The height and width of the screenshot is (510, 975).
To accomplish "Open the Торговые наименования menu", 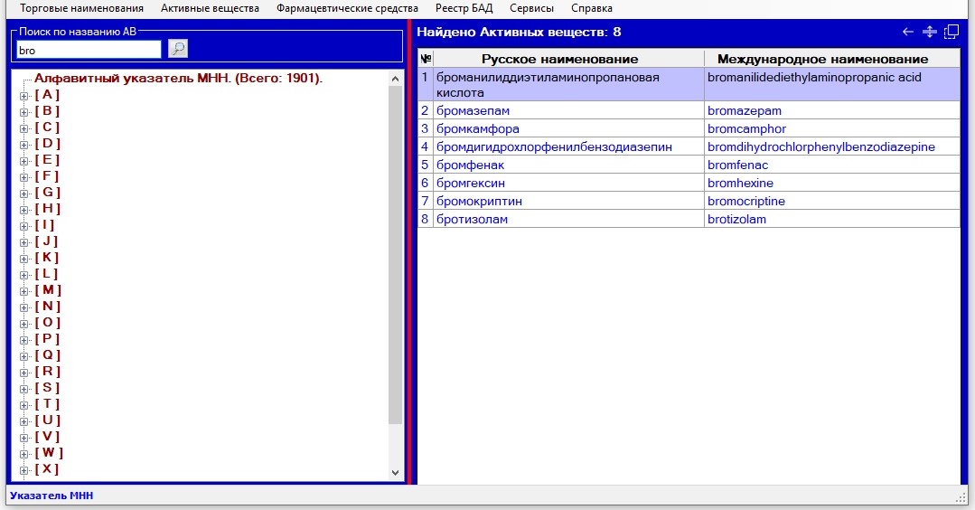I will pyautogui.click(x=81, y=8).
